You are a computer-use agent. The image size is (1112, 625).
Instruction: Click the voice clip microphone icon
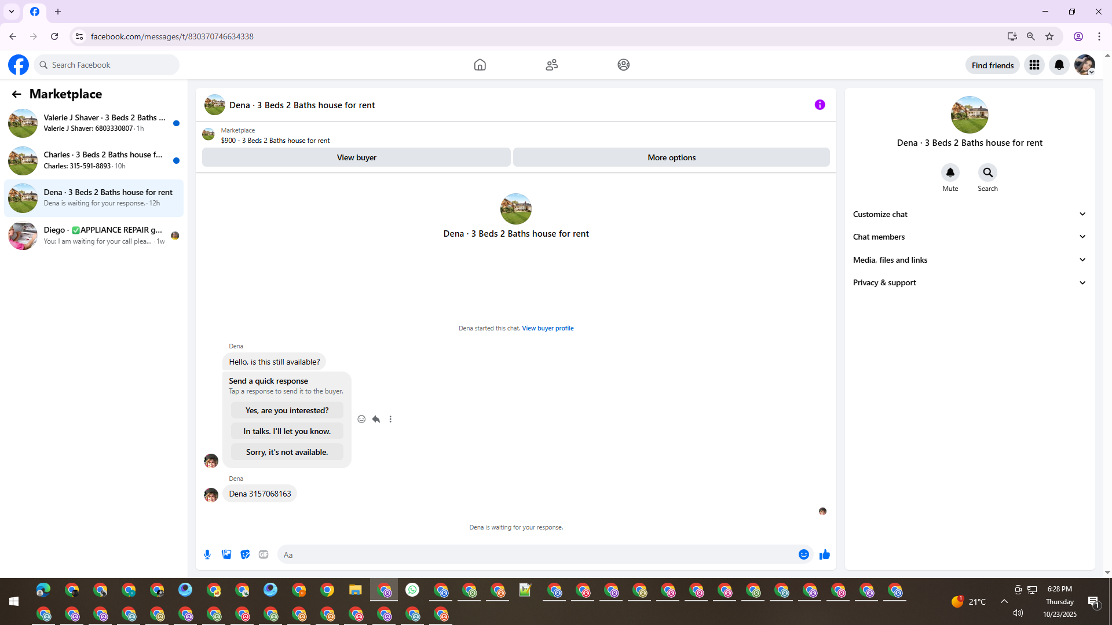tap(207, 554)
